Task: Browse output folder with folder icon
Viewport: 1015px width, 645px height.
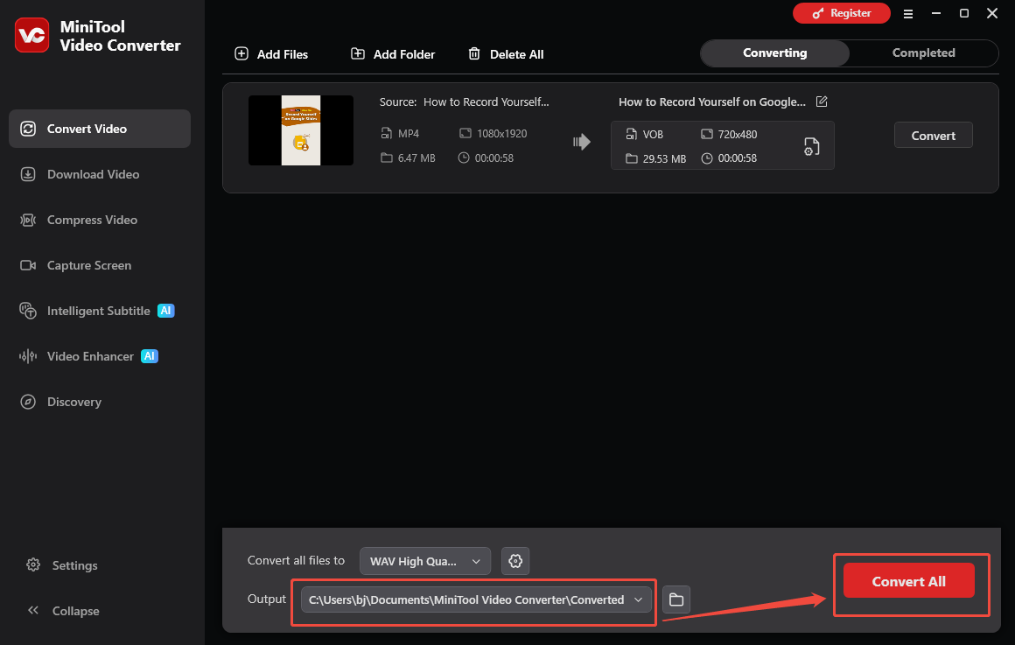Action: tap(676, 599)
